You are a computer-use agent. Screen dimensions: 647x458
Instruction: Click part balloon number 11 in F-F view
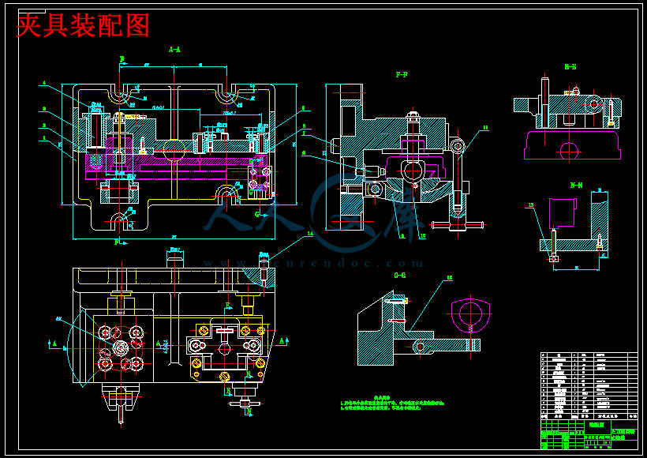coord(486,128)
